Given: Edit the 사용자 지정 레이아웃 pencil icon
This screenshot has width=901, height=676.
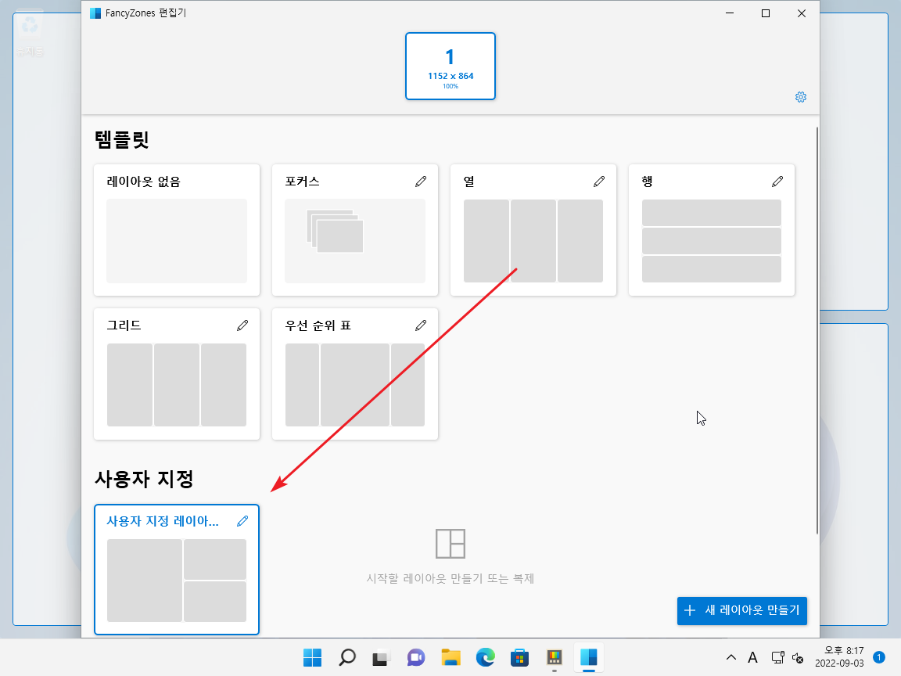Looking at the screenshot, I should click(242, 521).
